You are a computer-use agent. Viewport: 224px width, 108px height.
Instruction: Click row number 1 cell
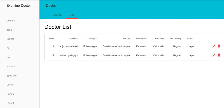[53, 46]
